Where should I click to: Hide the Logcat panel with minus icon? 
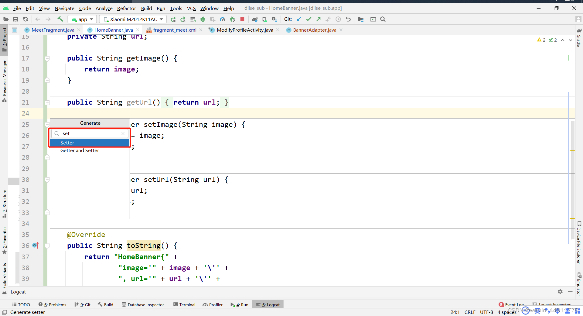(x=570, y=292)
